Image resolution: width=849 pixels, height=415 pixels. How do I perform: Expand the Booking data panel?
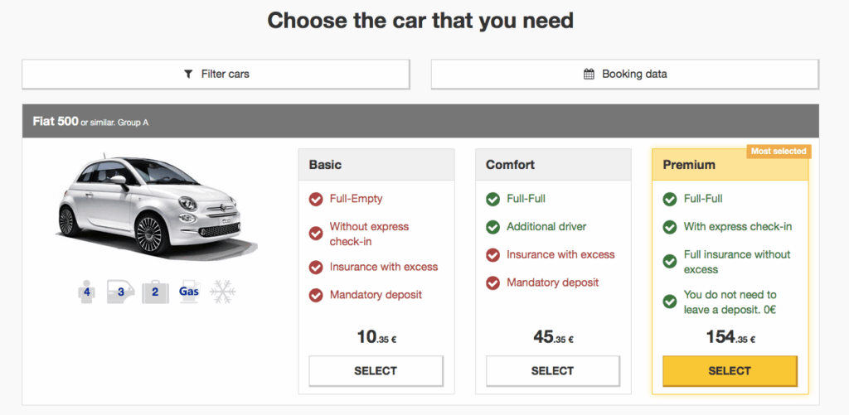[624, 75]
